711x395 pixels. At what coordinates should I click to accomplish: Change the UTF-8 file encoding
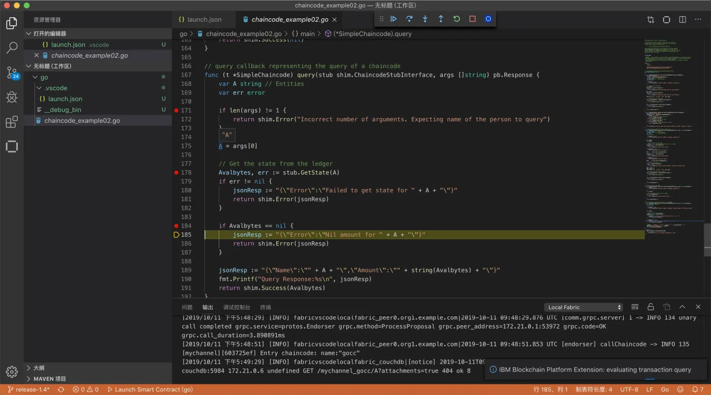click(629, 389)
